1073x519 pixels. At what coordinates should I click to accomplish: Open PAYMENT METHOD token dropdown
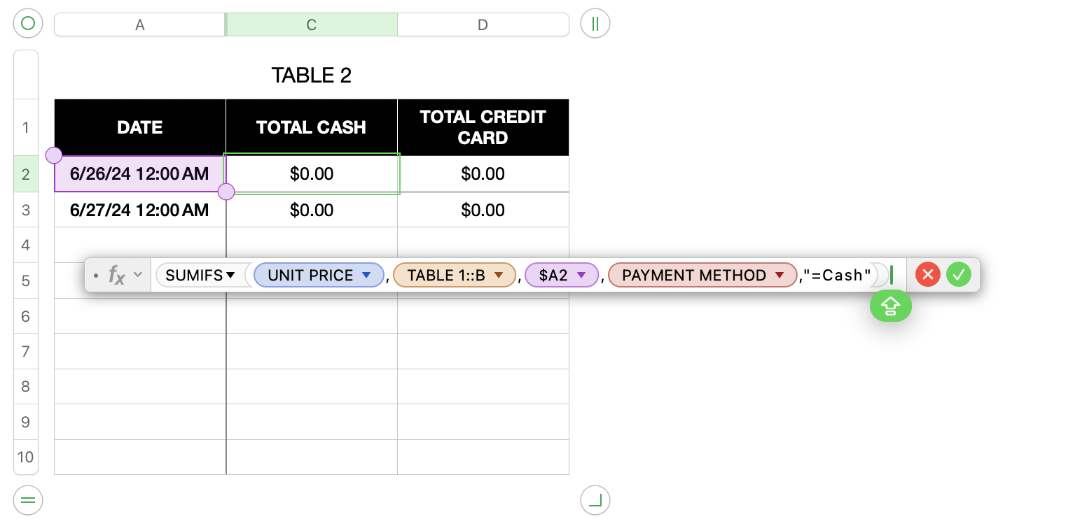[780, 276]
